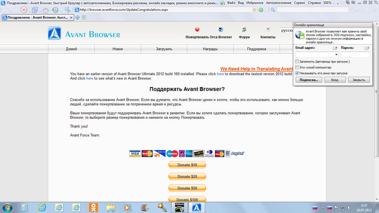
Task: Click the Подписка... button
Action: coord(309,80)
